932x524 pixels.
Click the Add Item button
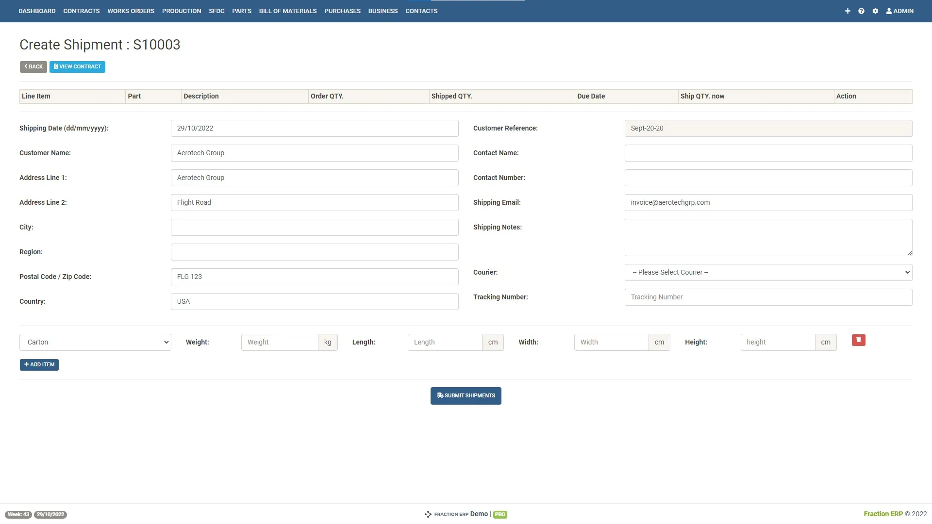click(39, 364)
